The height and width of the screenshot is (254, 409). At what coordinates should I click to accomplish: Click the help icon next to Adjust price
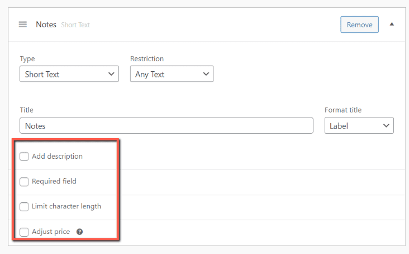tap(79, 232)
